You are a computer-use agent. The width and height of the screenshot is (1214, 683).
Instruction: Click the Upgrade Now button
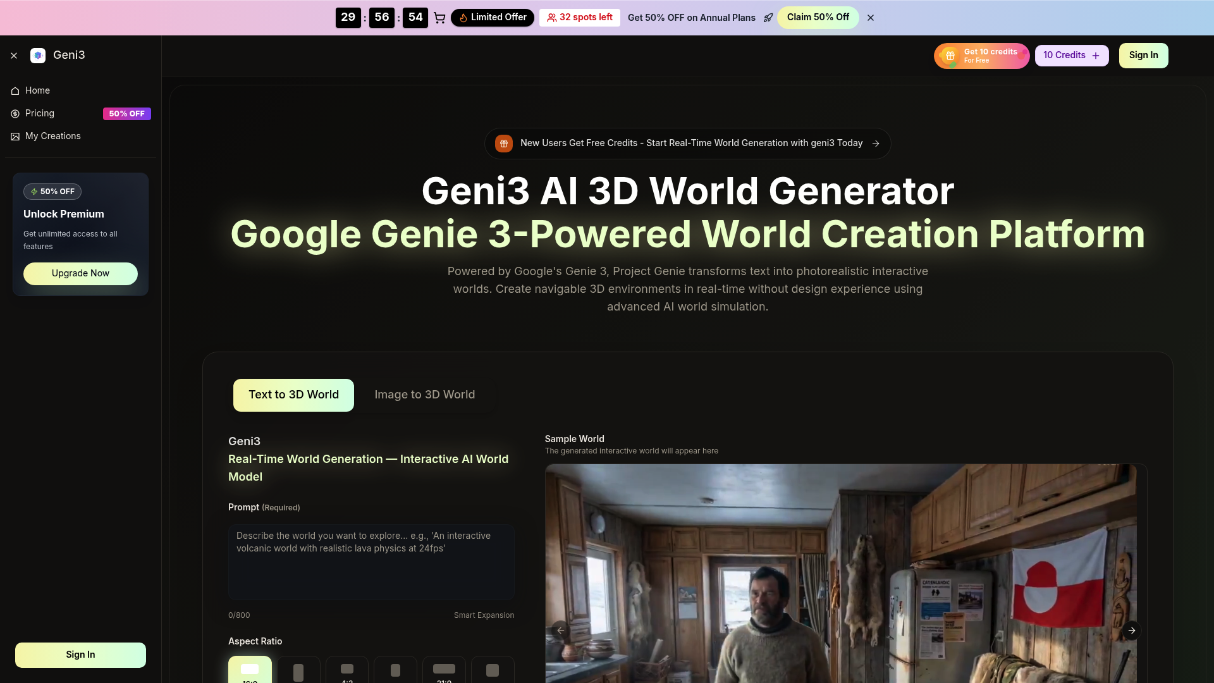(x=80, y=273)
